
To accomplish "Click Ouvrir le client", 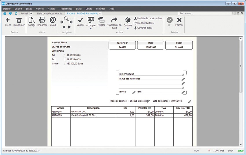I will [x=145, y=28].
